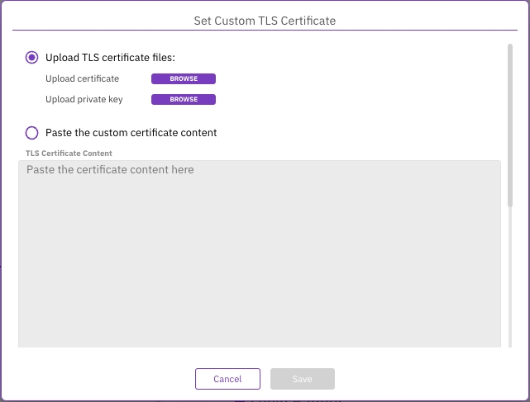530x402 pixels.
Task: Click the 'Upload private key' label text
Action: pyautogui.click(x=85, y=100)
